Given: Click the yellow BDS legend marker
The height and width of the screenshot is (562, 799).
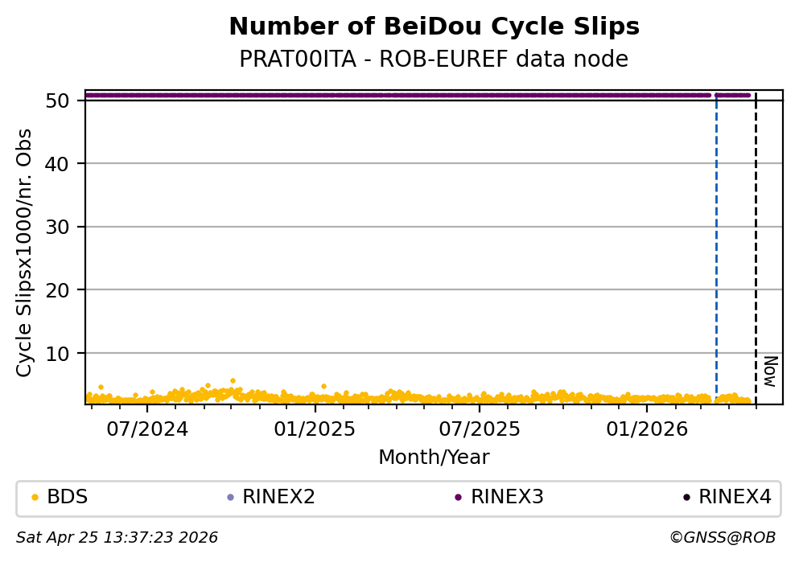Looking at the screenshot, I should click(x=35, y=498).
